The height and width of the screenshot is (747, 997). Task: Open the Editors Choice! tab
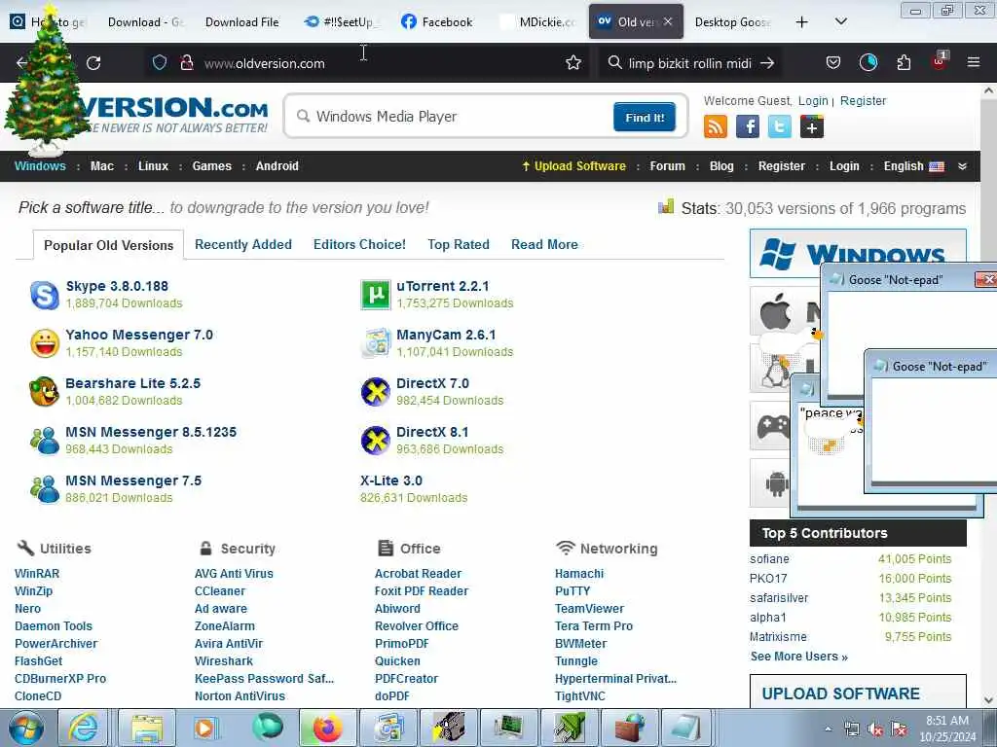(359, 244)
